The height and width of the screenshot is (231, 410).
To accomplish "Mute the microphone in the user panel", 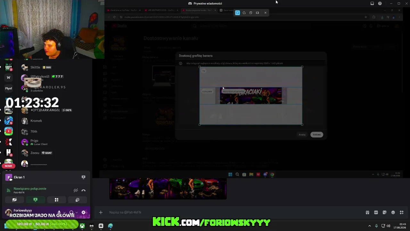I will pos(59,212).
